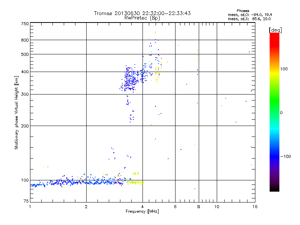Viewport: 300px width, 225px height.
Task: Click the x-axis tick label '1'
Action: pos(30,207)
